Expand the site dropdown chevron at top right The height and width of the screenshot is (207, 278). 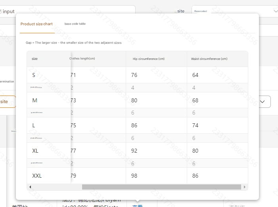276,11
